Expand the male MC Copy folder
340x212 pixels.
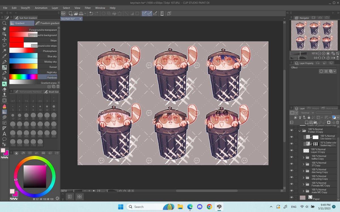click(x=303, y=191)
